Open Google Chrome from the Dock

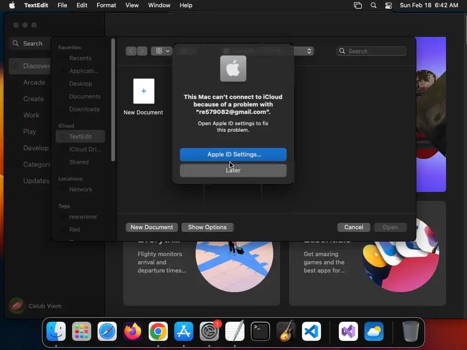click(158, 331)
